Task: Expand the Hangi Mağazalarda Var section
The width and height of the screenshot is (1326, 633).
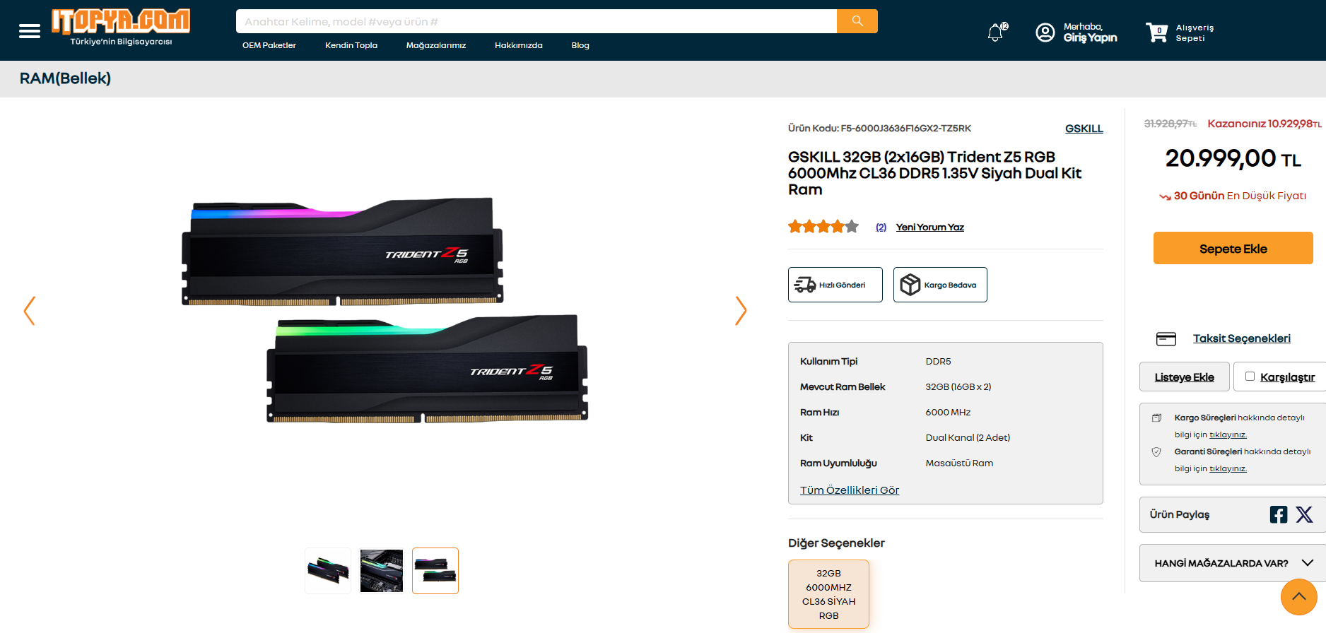Action: click(x=1233, y=563)
